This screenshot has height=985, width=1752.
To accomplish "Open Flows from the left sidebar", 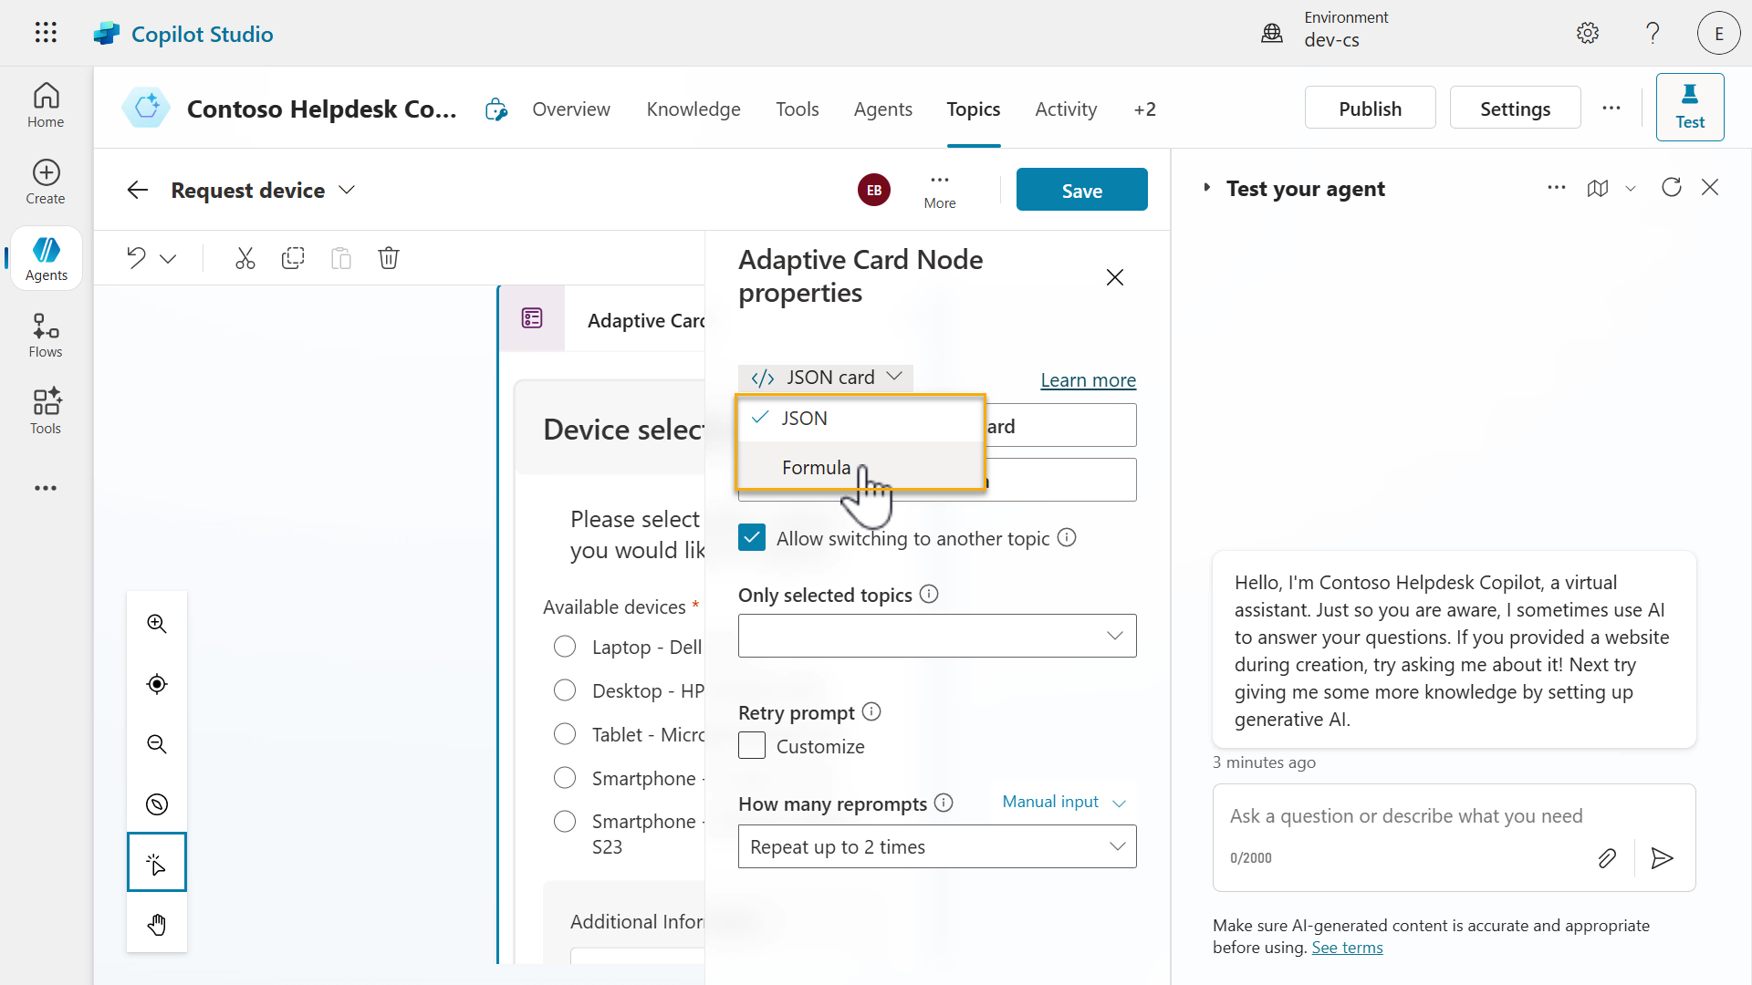I will 46,336.
